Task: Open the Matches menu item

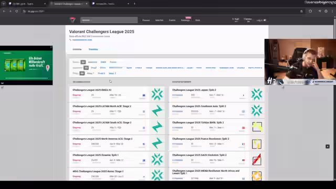Action: tap(159, 20)
